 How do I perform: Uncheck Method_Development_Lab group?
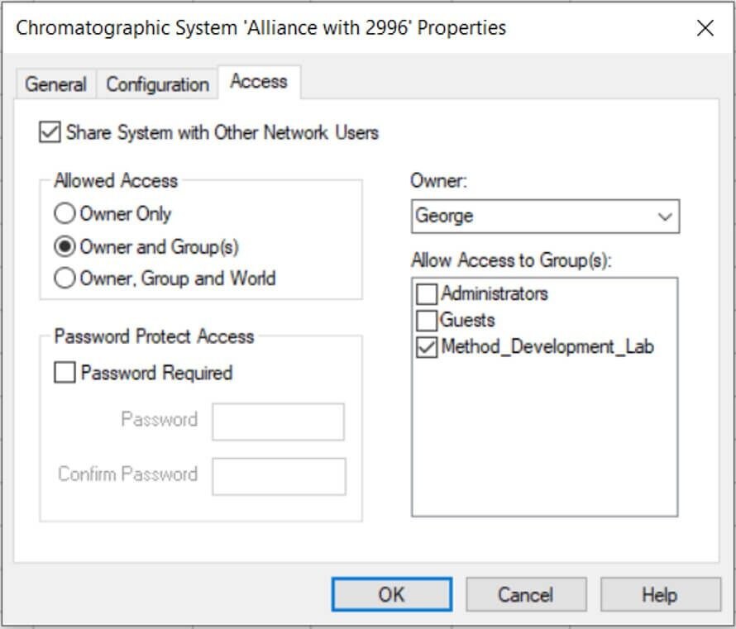pos(427,348)
